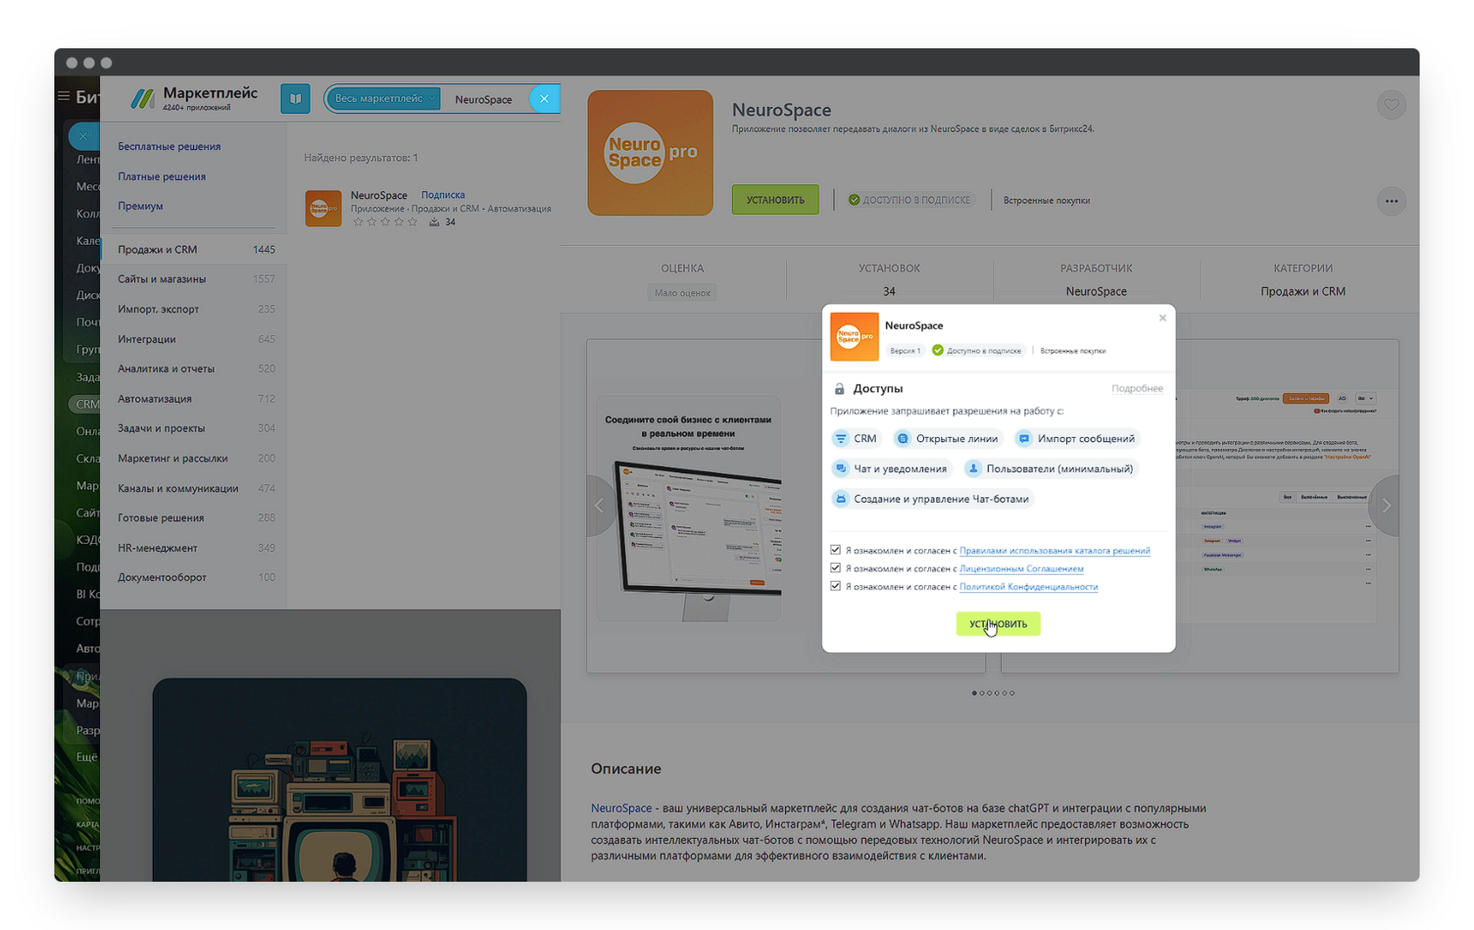Click the gray window close dot

(x=72, y=63)
